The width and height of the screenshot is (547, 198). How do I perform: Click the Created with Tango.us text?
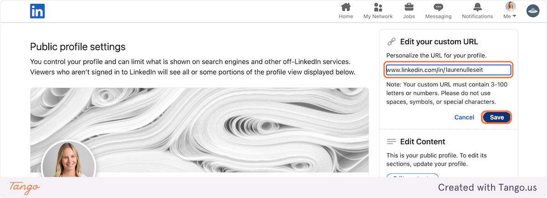click(487, 188)
